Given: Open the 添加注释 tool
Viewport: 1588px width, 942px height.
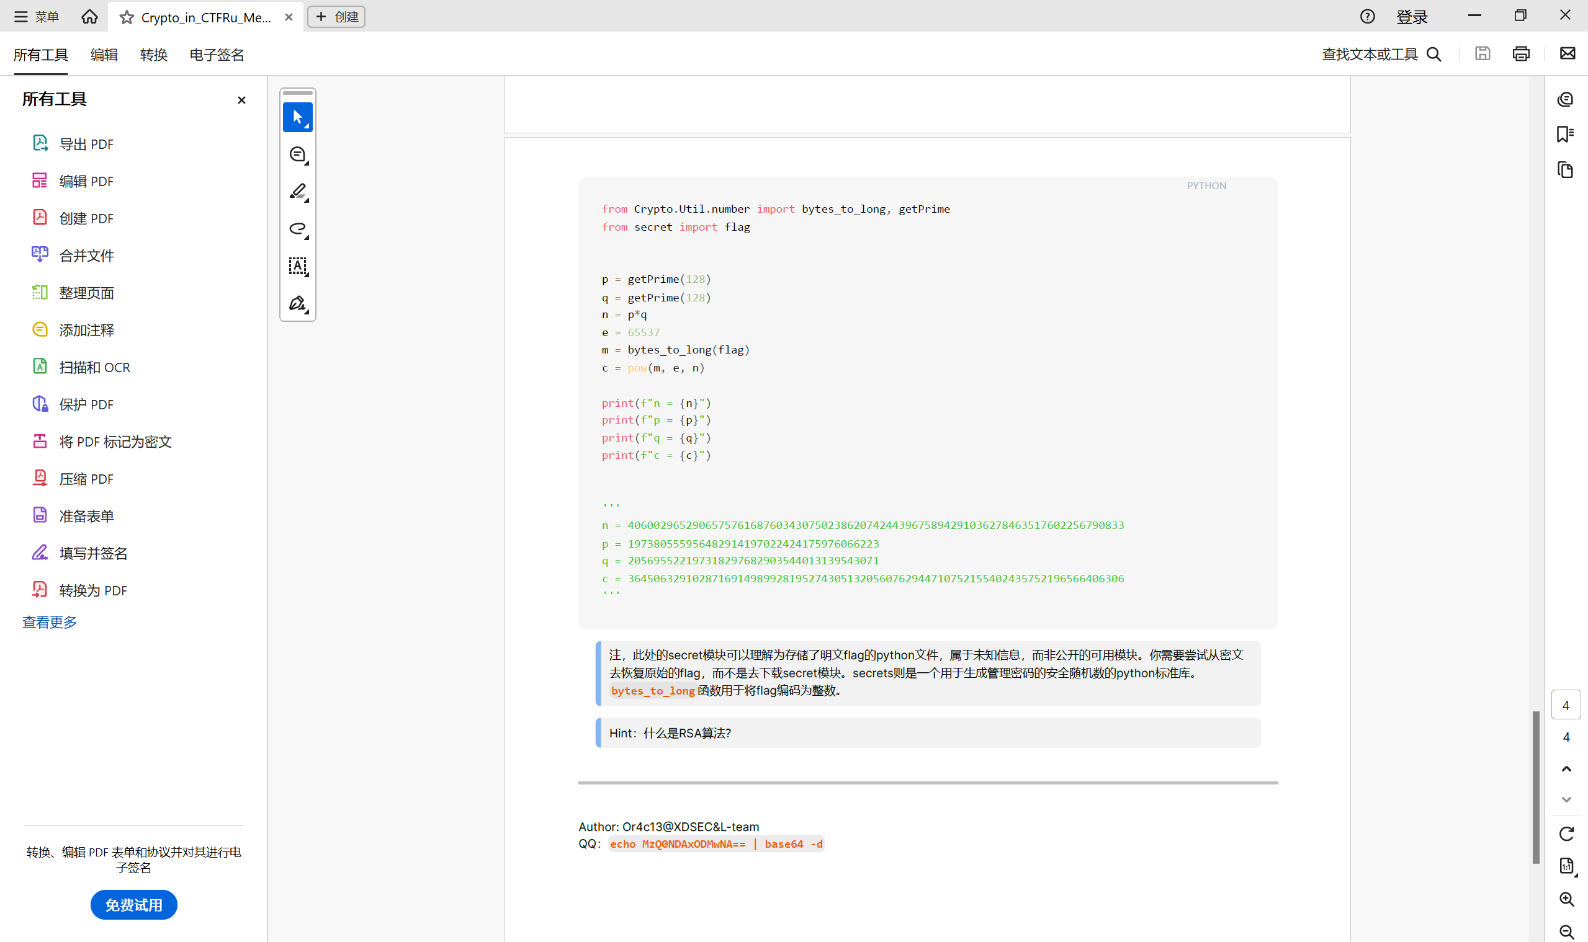Looking at the screenshot, I should pyautogui.click(x=73, y=330).
